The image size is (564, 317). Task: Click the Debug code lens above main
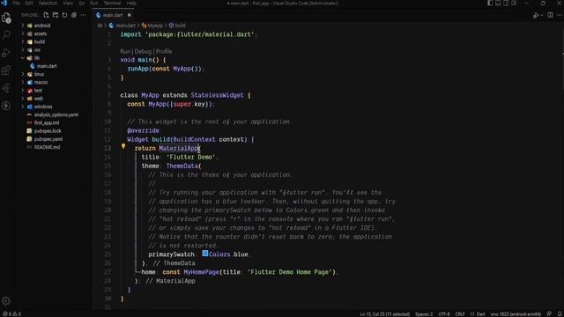pyautogui.click(x=143, y=51)
